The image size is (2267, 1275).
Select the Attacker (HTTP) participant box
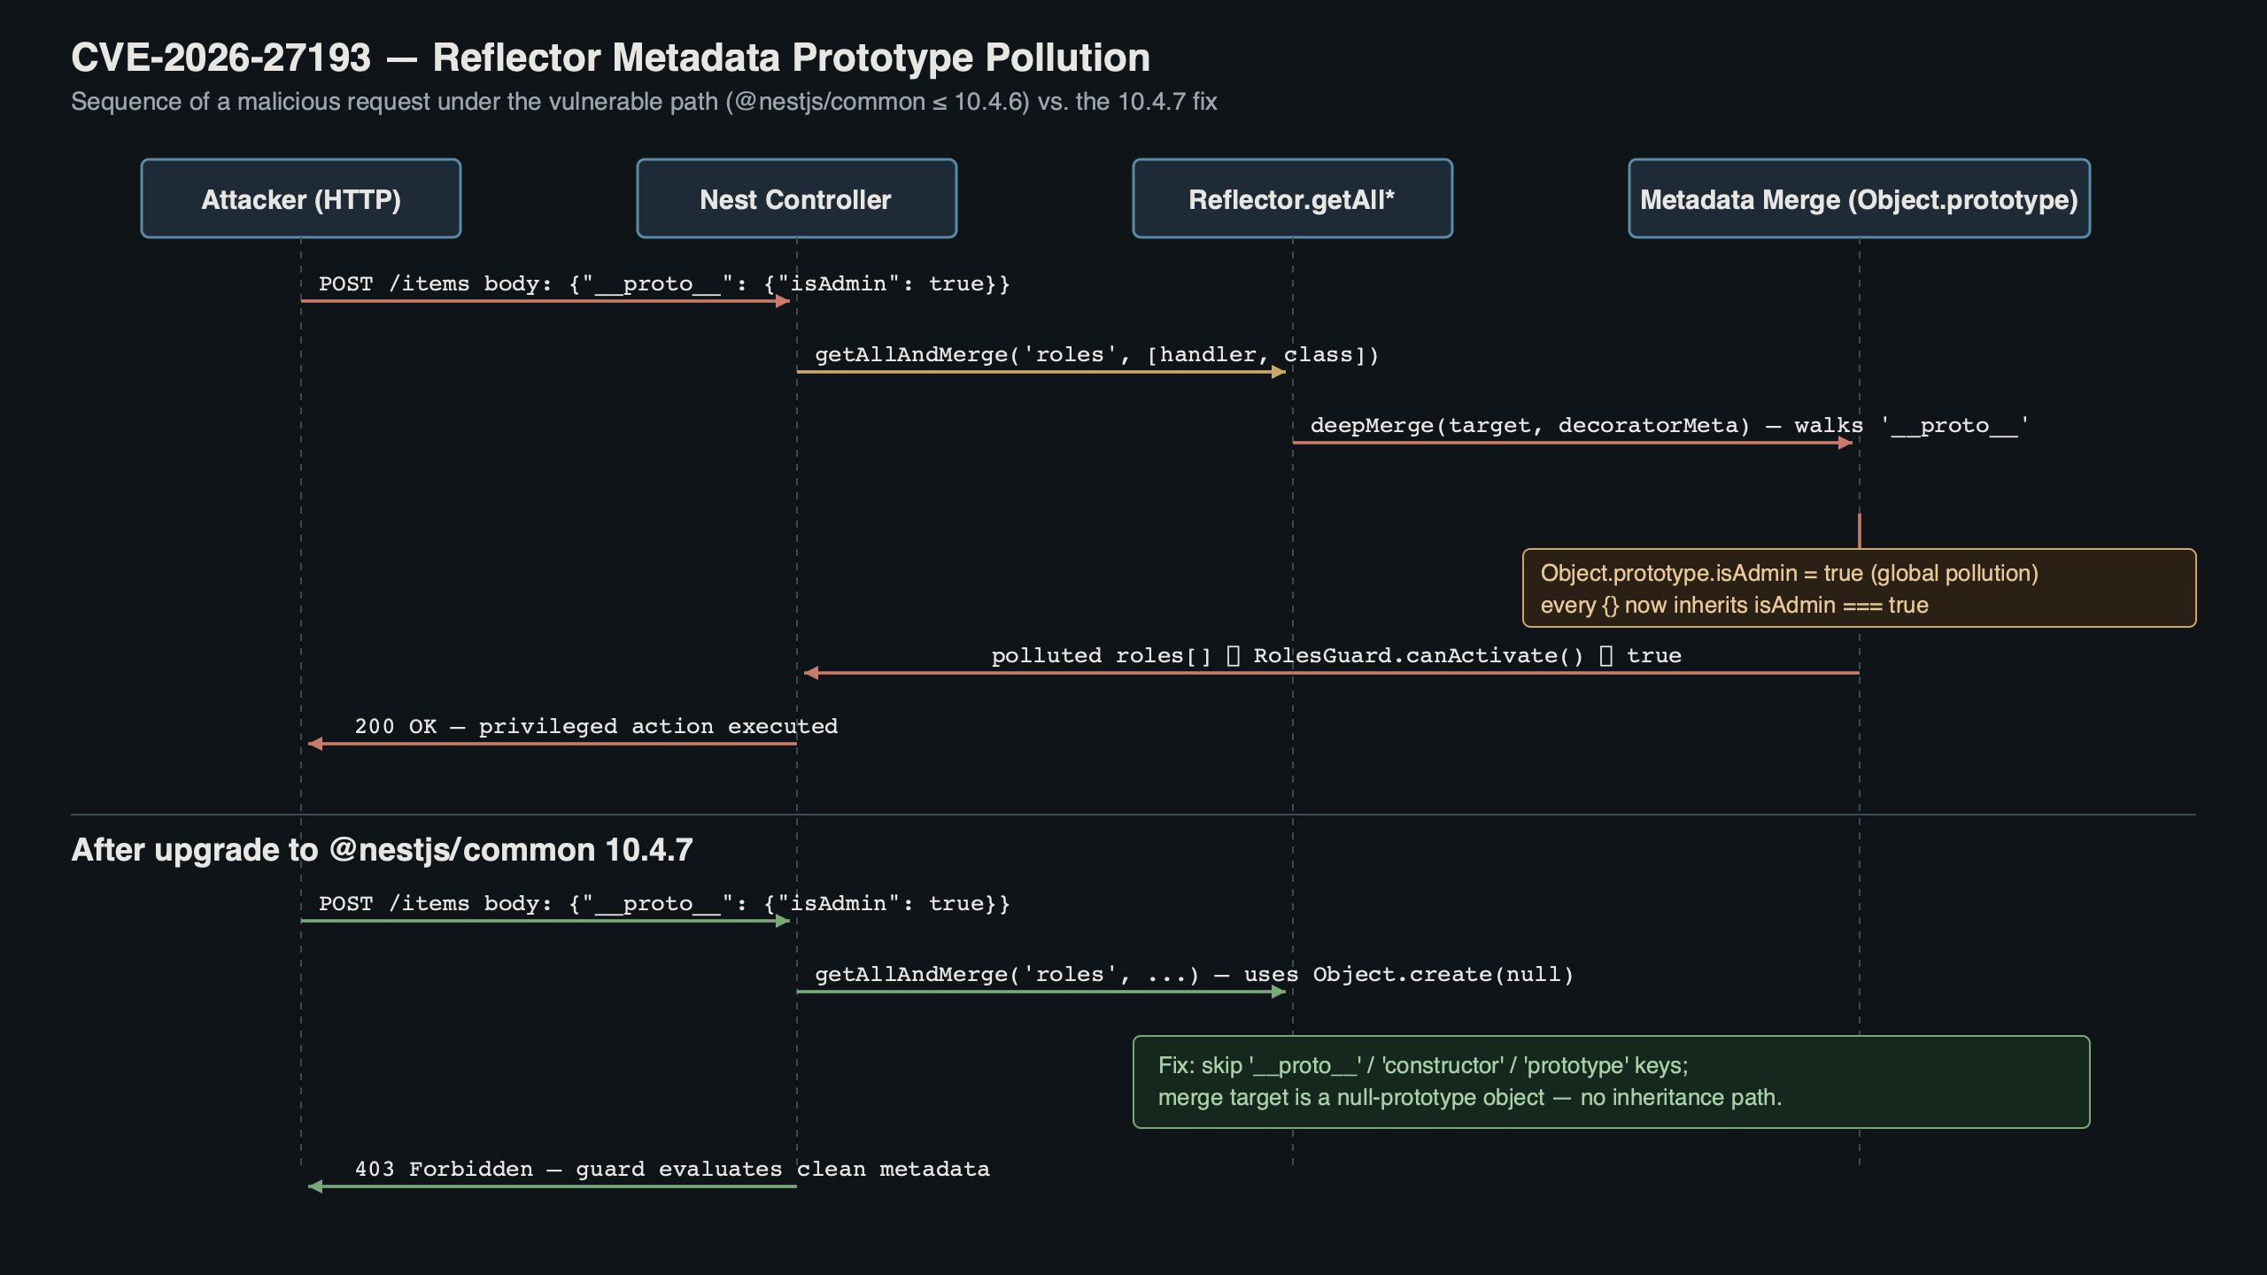click(x=300, y=198)
